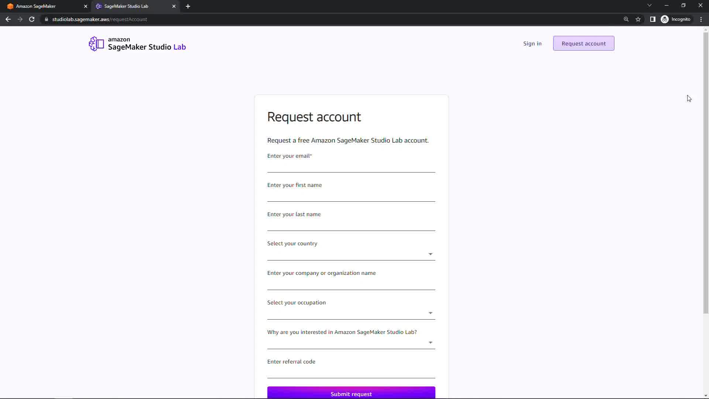
Task: Click the page vertical scrollbar
Action: (x=706, y=174)
